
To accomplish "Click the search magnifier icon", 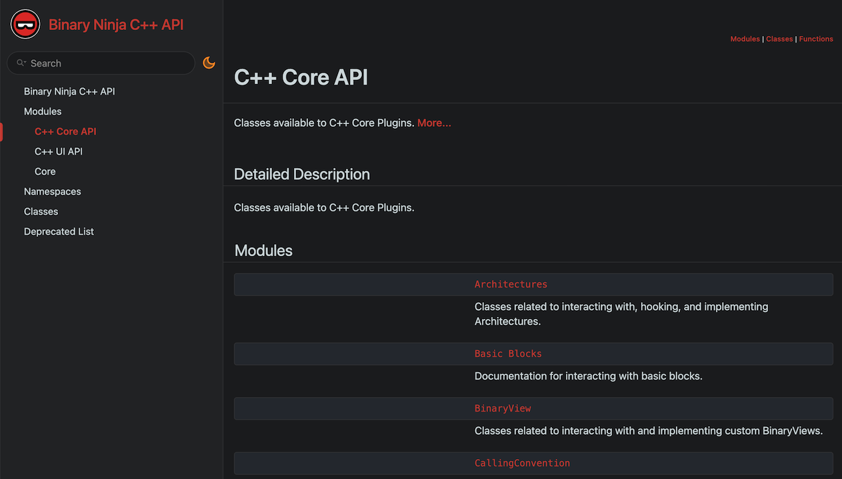I will coord(21,63).
